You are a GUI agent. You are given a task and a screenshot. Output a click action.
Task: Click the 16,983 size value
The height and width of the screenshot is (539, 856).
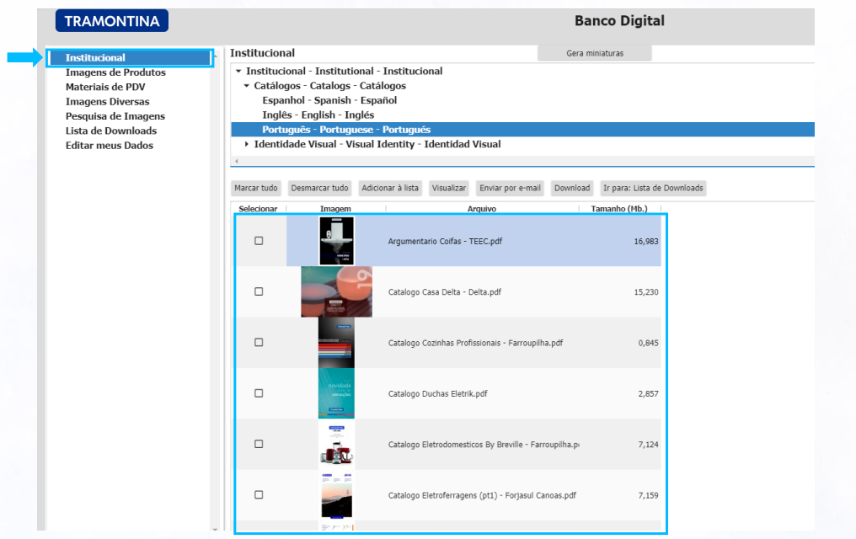click(x=646, y=241)
